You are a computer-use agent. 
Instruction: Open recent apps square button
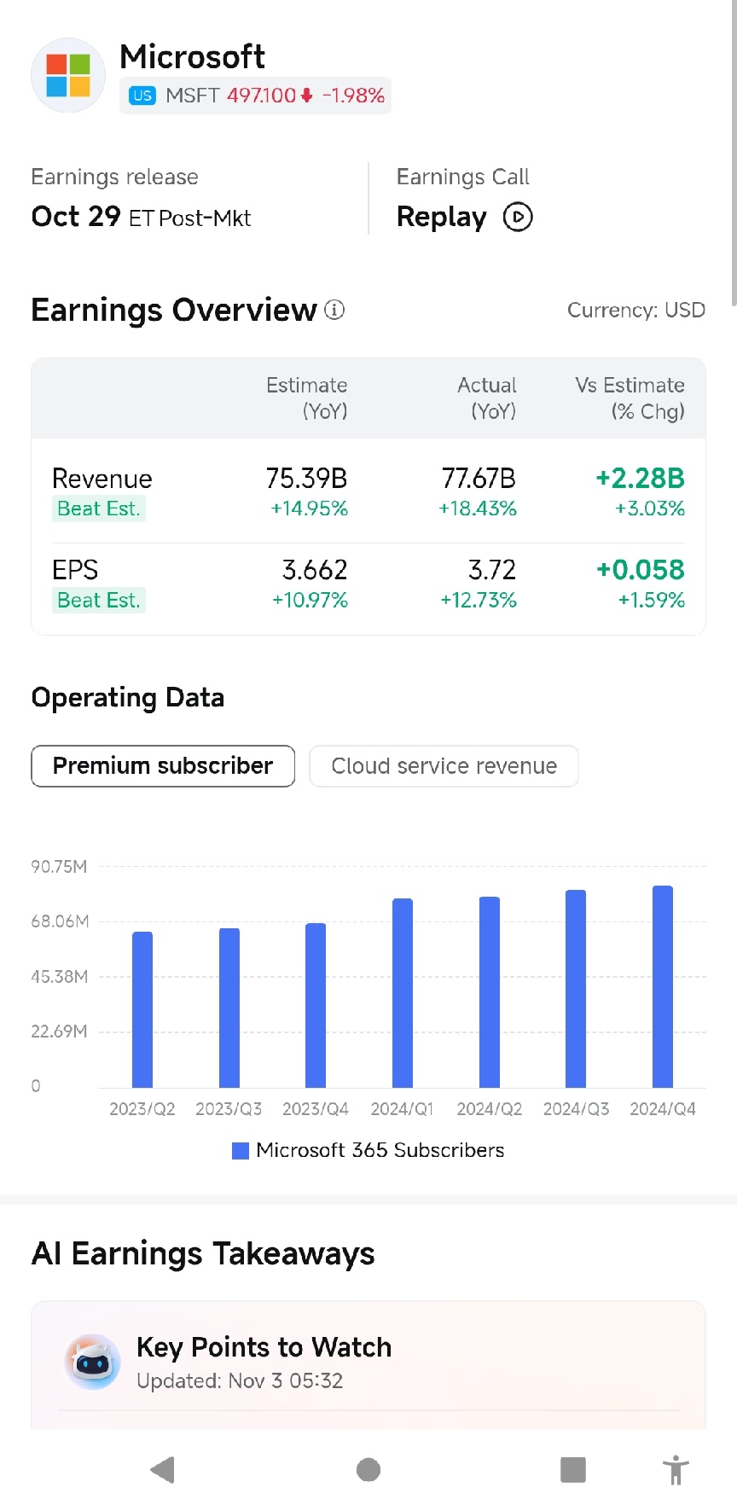coord(573,1469)
